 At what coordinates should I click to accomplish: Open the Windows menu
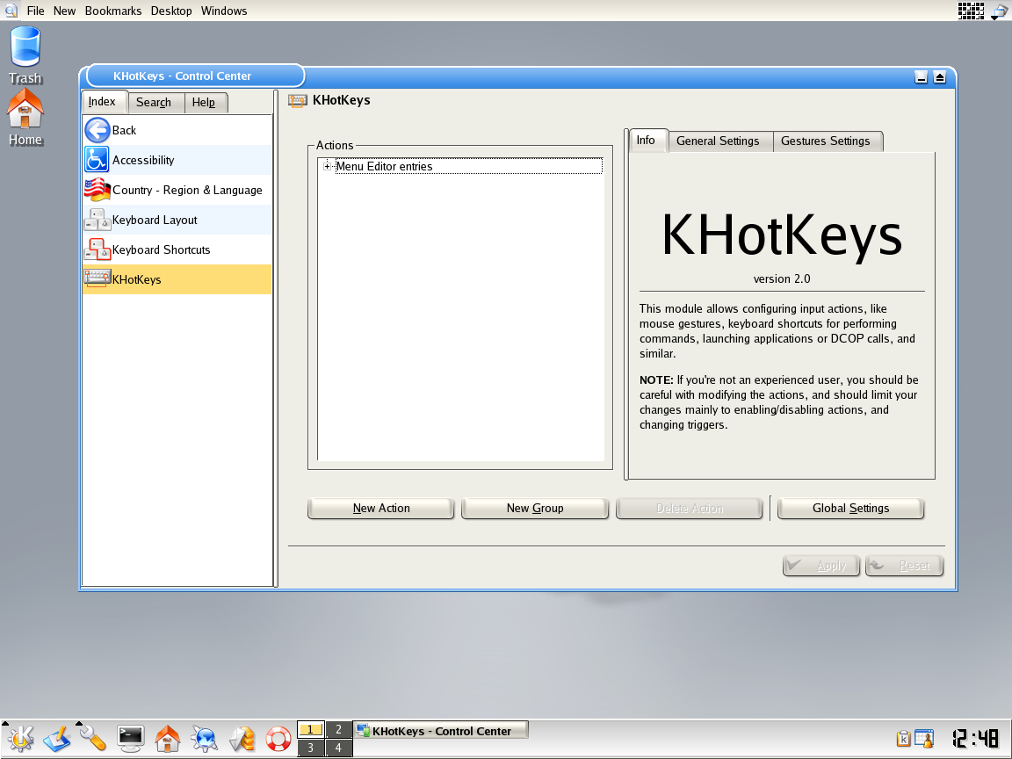224,11
